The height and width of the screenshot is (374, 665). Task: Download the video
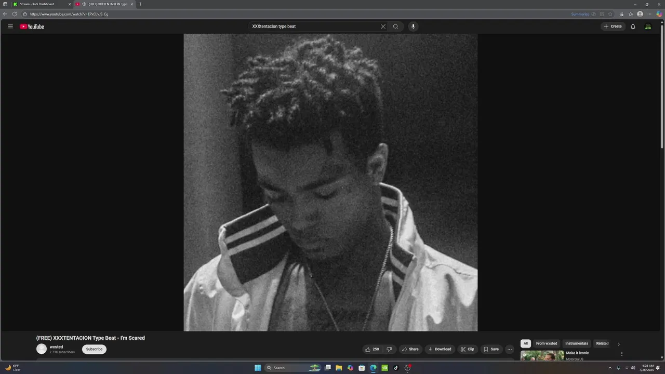[440, 349]
